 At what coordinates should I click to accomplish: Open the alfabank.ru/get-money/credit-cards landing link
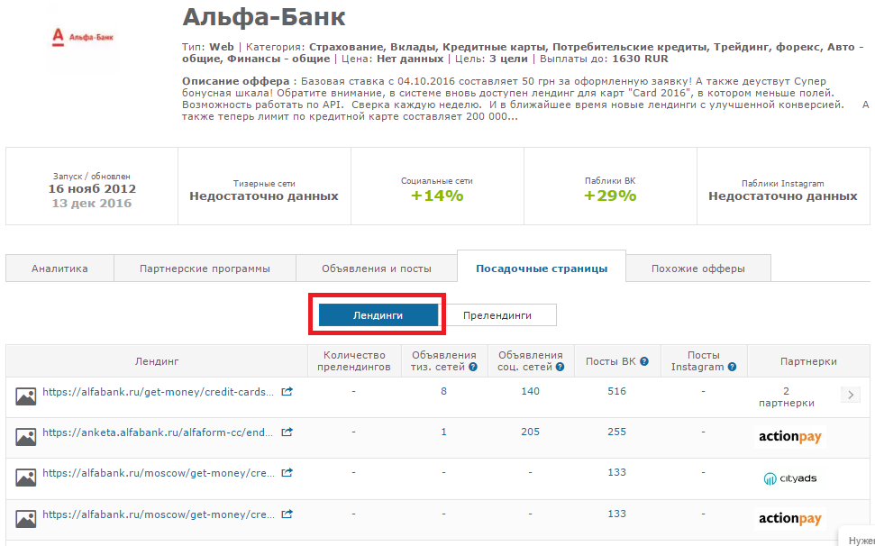[158, 392]
